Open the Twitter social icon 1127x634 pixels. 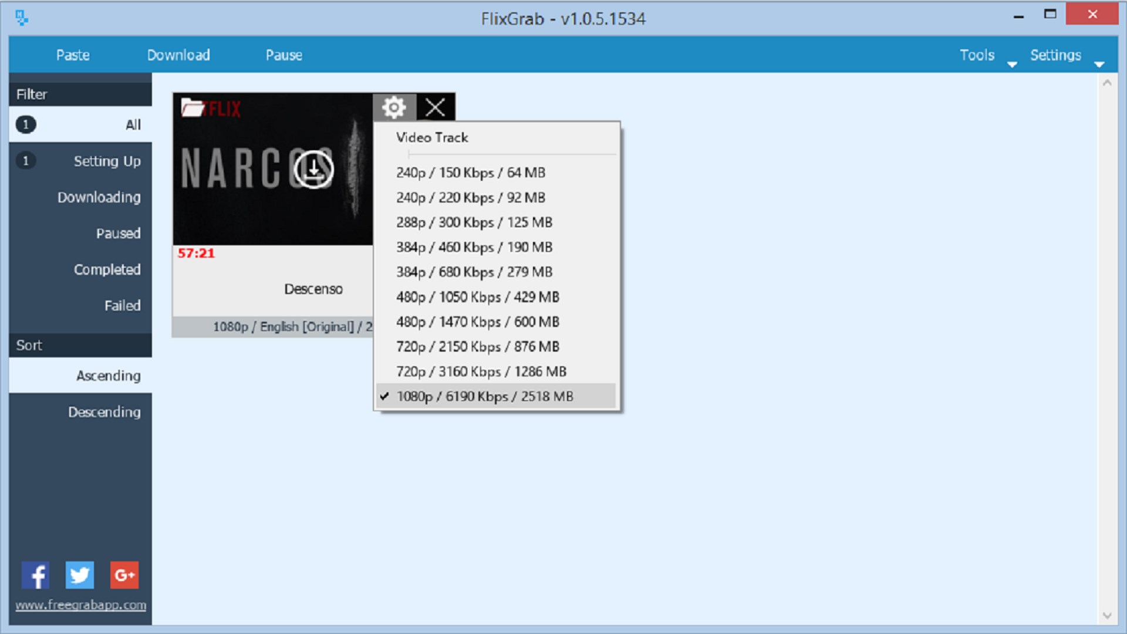[x=80, y=575]
